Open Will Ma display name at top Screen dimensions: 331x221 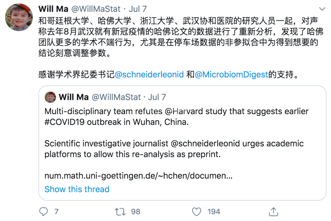pyautogui.click(x=53, y=9)
